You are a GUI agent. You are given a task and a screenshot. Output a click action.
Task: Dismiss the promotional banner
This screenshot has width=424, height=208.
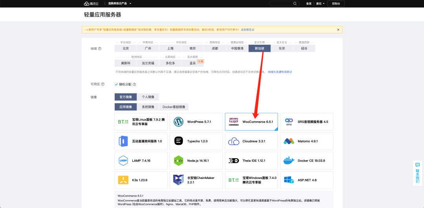click(338, 30)
